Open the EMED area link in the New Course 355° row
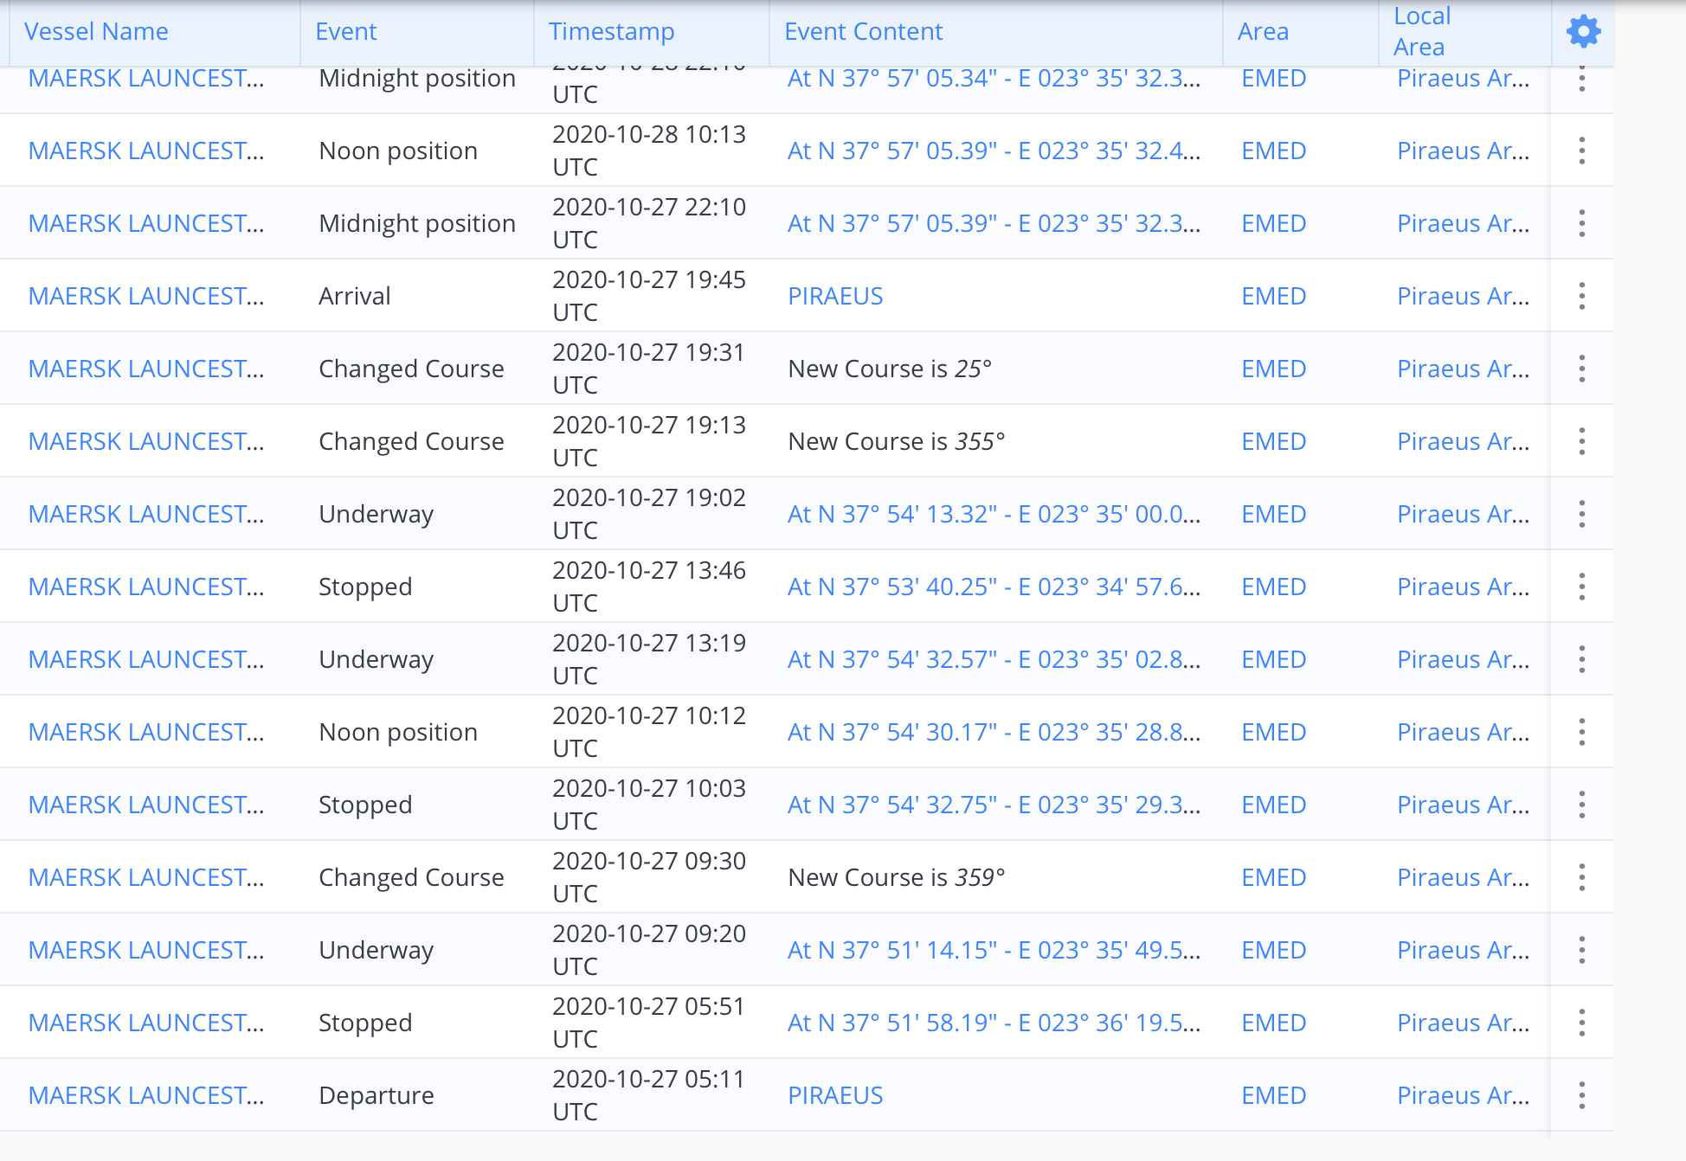1686x1161 pixels. pyautogui.click(x=1273, y=441)
